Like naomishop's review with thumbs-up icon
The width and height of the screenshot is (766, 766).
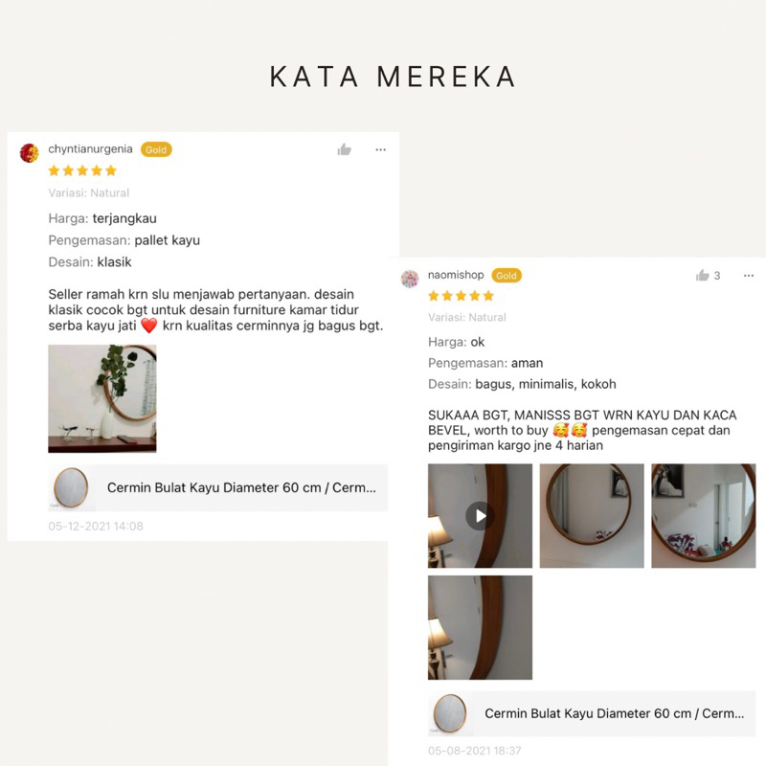703,275
